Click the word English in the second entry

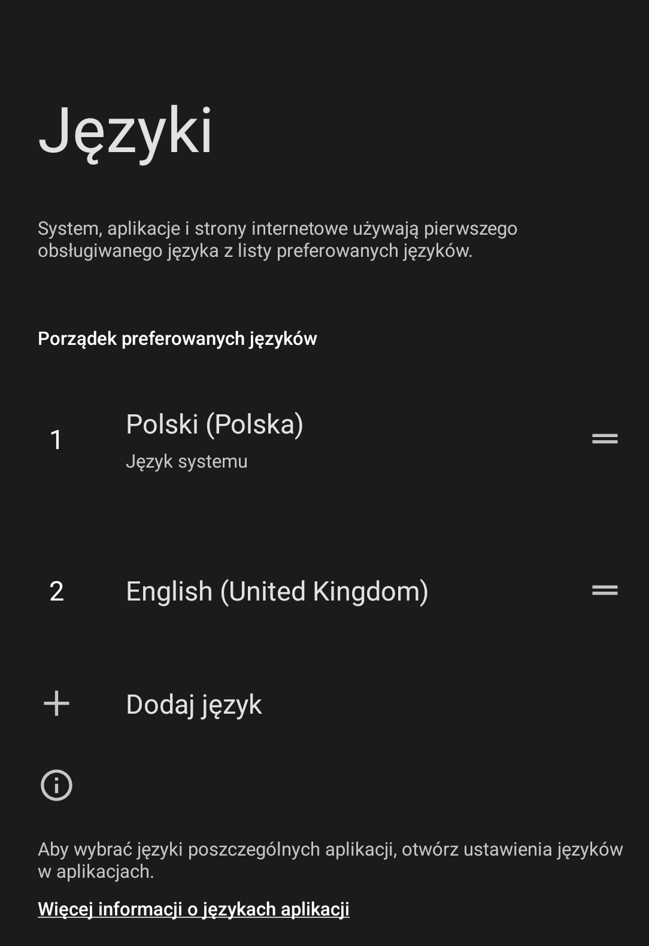tap(169, 592)
